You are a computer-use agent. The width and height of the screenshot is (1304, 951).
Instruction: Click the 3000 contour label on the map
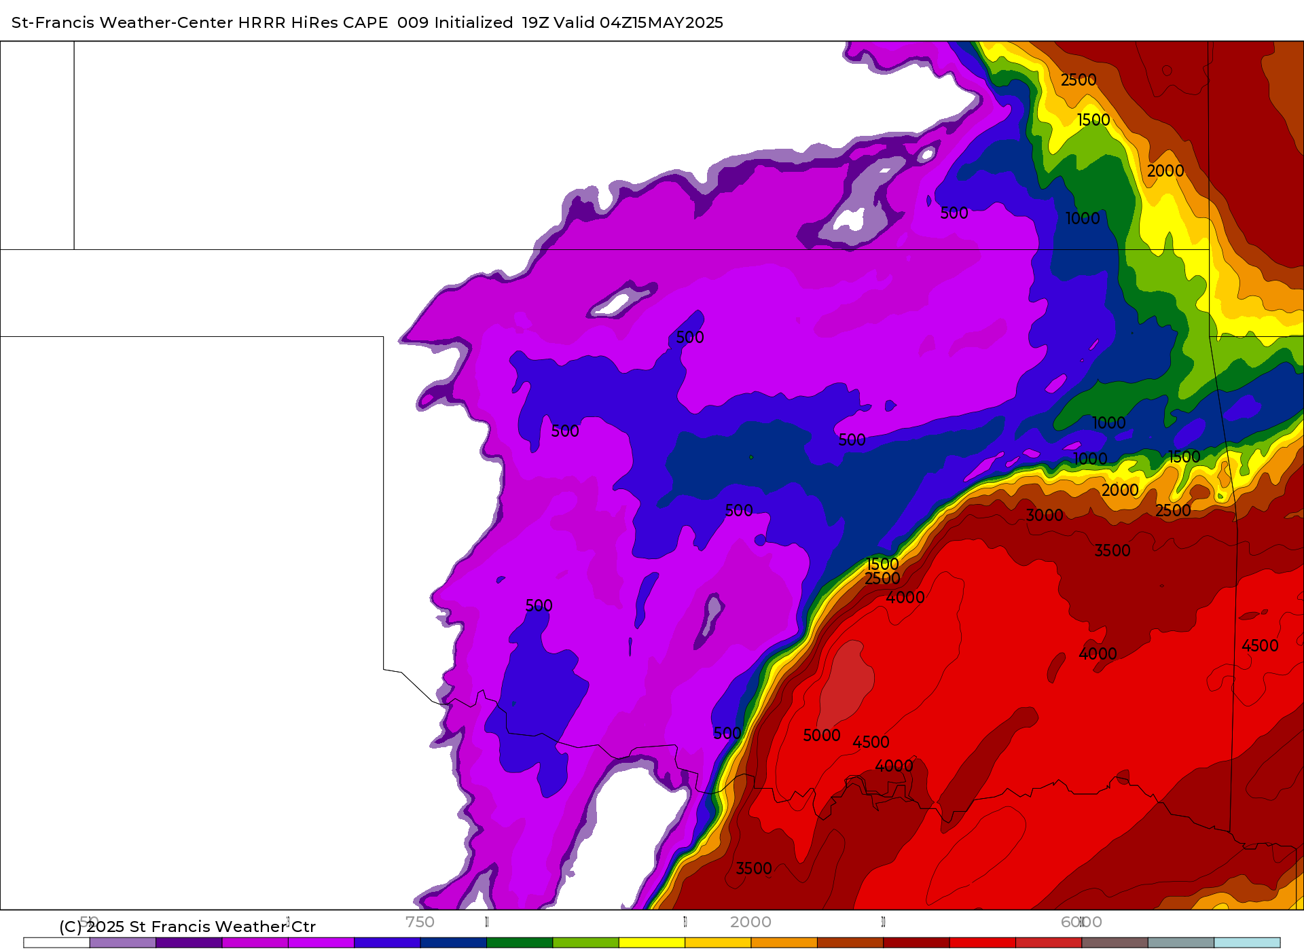point(1045,516)
